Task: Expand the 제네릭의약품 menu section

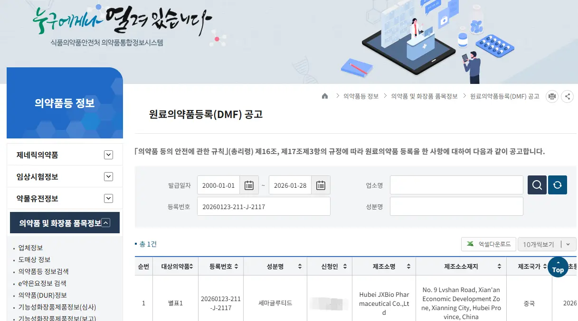Action: tap(109, 155)
